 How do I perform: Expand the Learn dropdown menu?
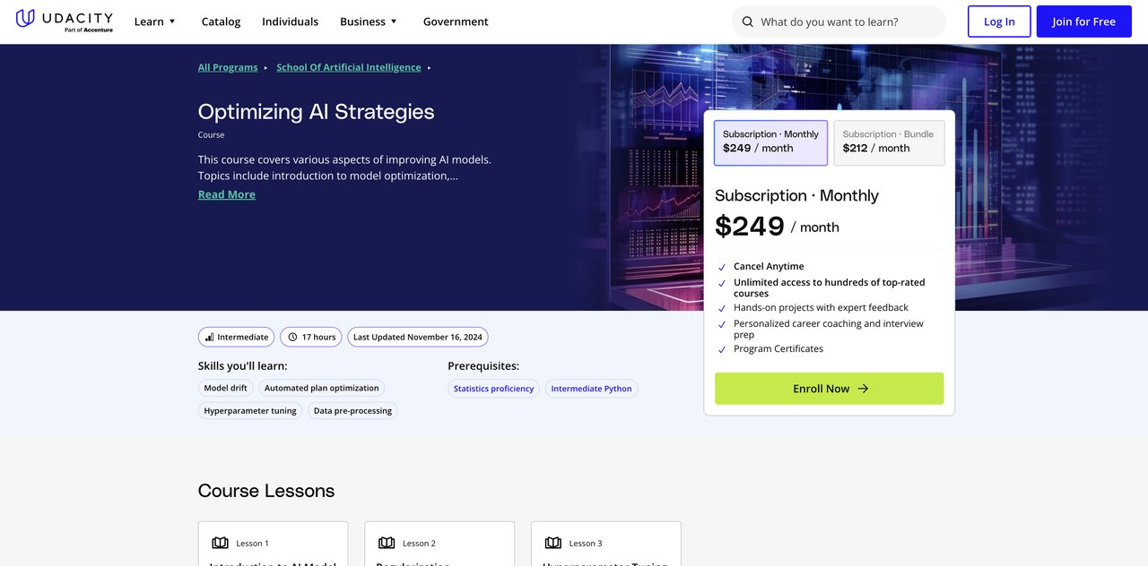click(155, 21)
